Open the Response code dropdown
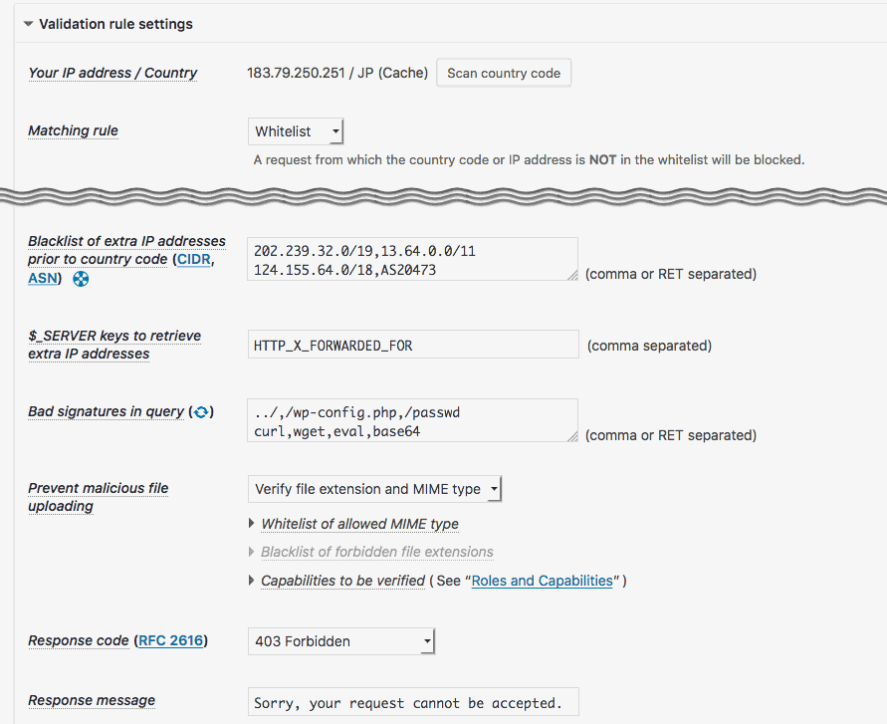 coord(341,641)
